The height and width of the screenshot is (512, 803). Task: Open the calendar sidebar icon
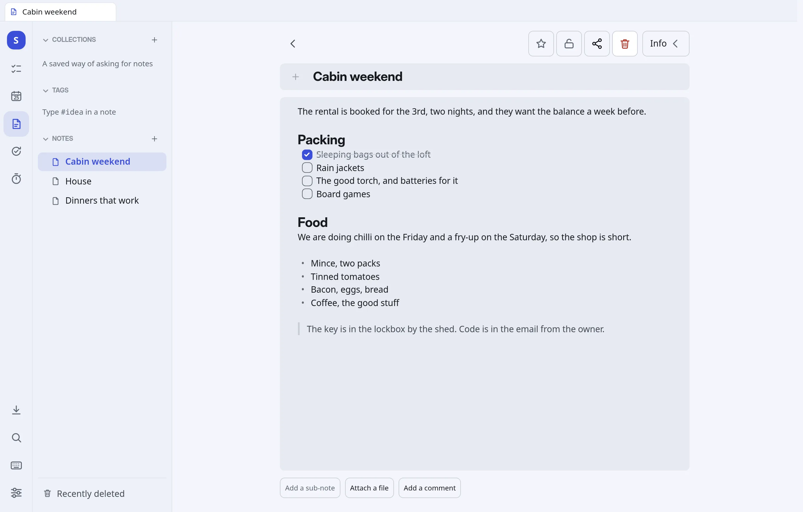16,96
